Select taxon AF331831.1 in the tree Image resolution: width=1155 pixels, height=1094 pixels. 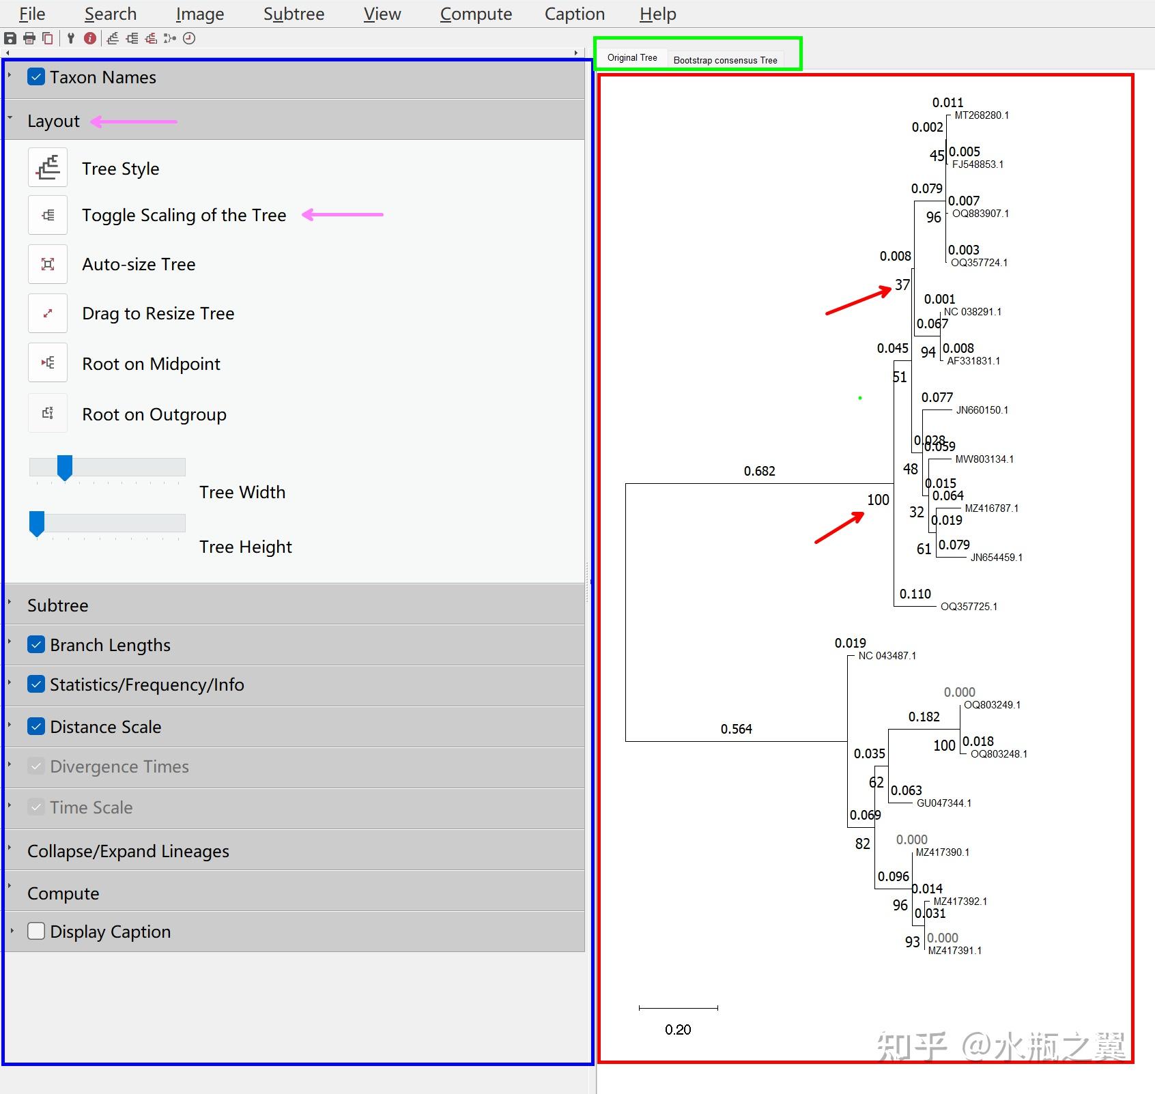pos(973,361)
